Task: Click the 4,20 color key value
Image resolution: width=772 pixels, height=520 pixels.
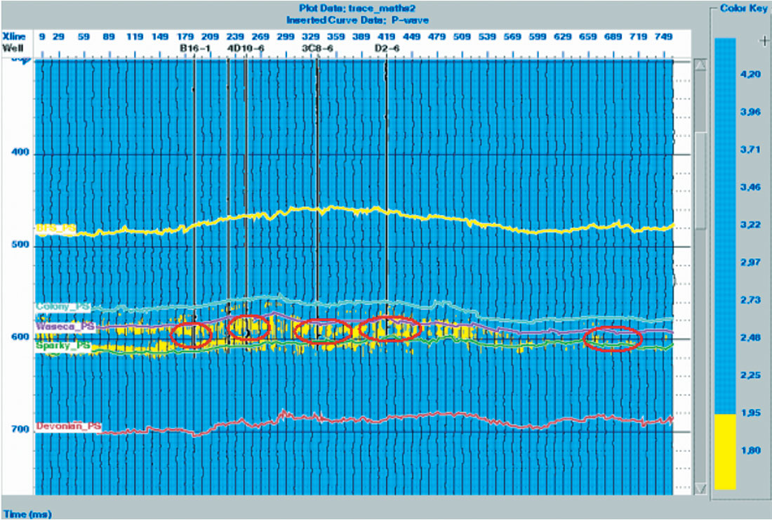Action: coord(750,74)
